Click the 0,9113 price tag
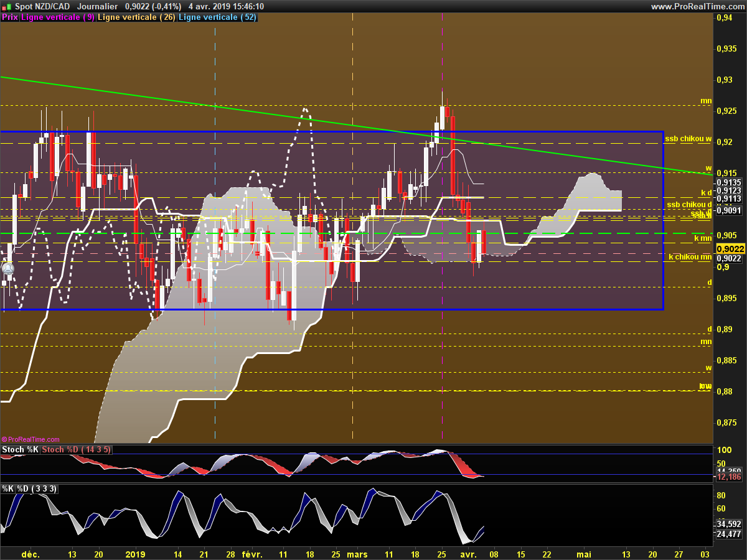This screenshot has height=560, width=747. tap(728, 199)
